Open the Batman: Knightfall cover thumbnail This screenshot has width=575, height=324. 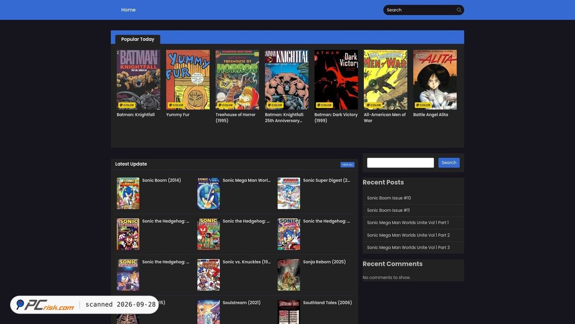tap(138, 80)
